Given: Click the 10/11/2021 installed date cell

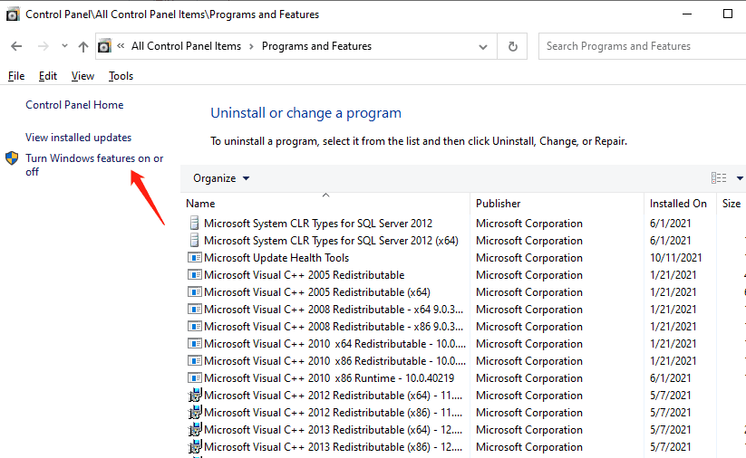Looking at the screenshot, I should (675, 258).
